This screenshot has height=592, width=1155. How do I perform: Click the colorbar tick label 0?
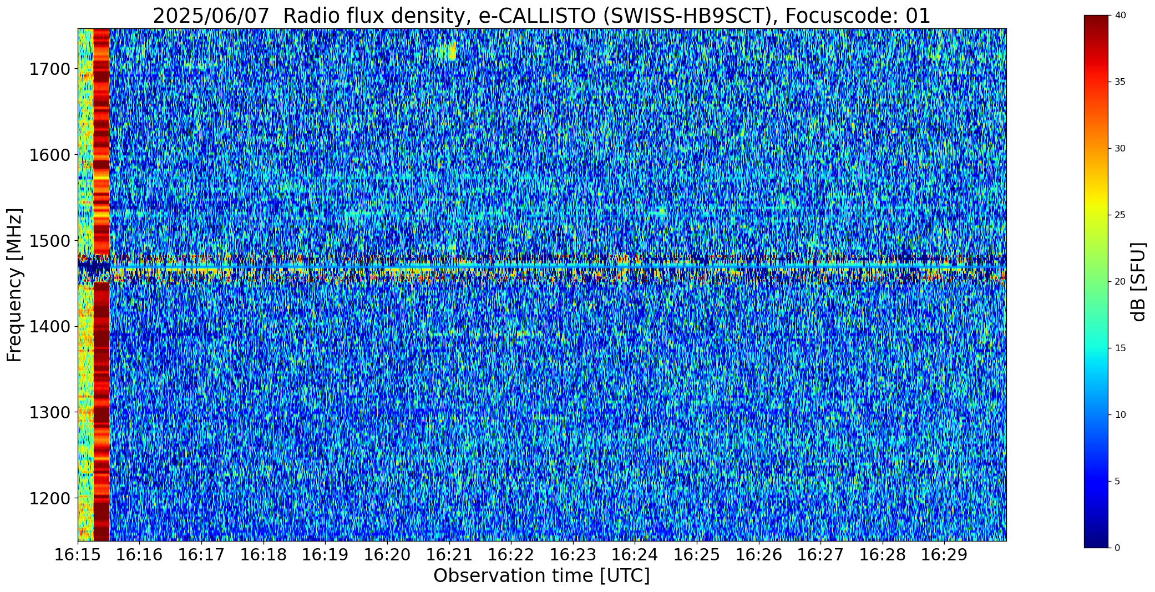(1117, 548)
